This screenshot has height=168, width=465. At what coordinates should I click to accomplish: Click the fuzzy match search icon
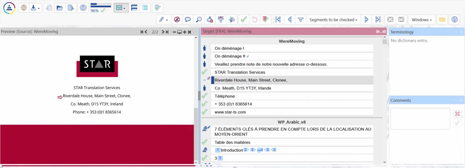[232, 20]
